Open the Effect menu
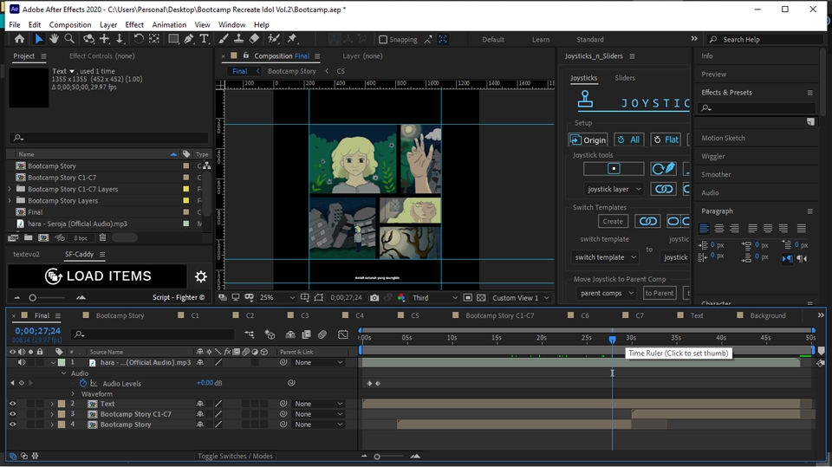Screen dimensions: 832x467 134,24
